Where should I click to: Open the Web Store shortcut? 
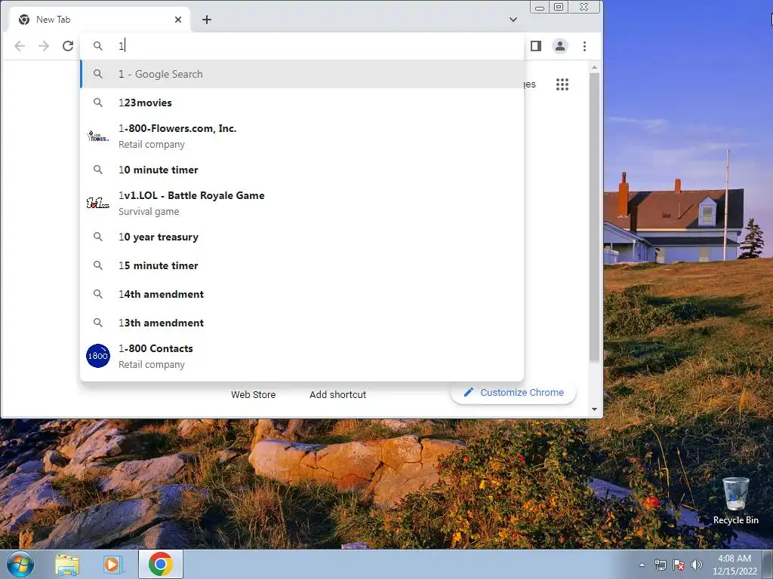(x=254, y=394)
